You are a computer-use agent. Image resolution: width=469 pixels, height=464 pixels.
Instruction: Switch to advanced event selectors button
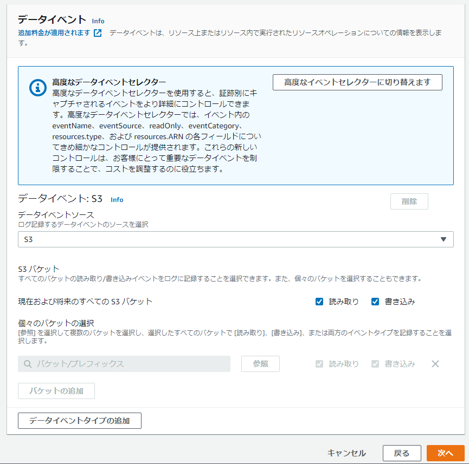click(x=357, y=82)
